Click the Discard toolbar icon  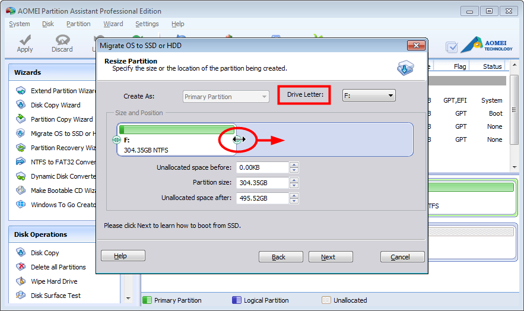point(62,40)
